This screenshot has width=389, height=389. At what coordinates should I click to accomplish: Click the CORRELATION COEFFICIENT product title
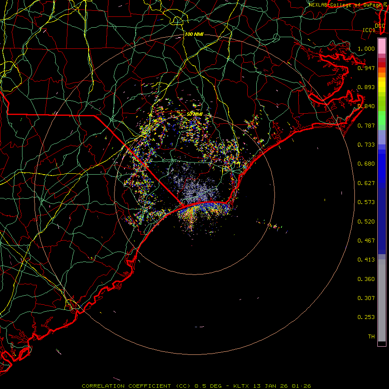pos(126,386)
